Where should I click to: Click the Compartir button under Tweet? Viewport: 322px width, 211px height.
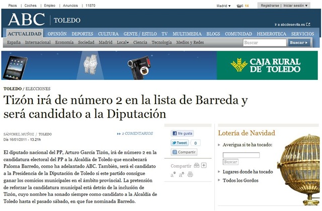click(x=184, y=152)
